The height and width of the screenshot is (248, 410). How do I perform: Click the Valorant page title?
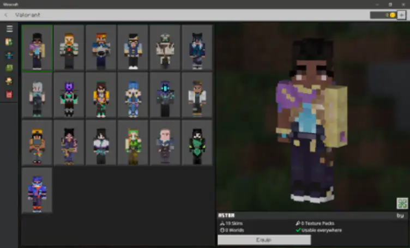click(27, 15)
